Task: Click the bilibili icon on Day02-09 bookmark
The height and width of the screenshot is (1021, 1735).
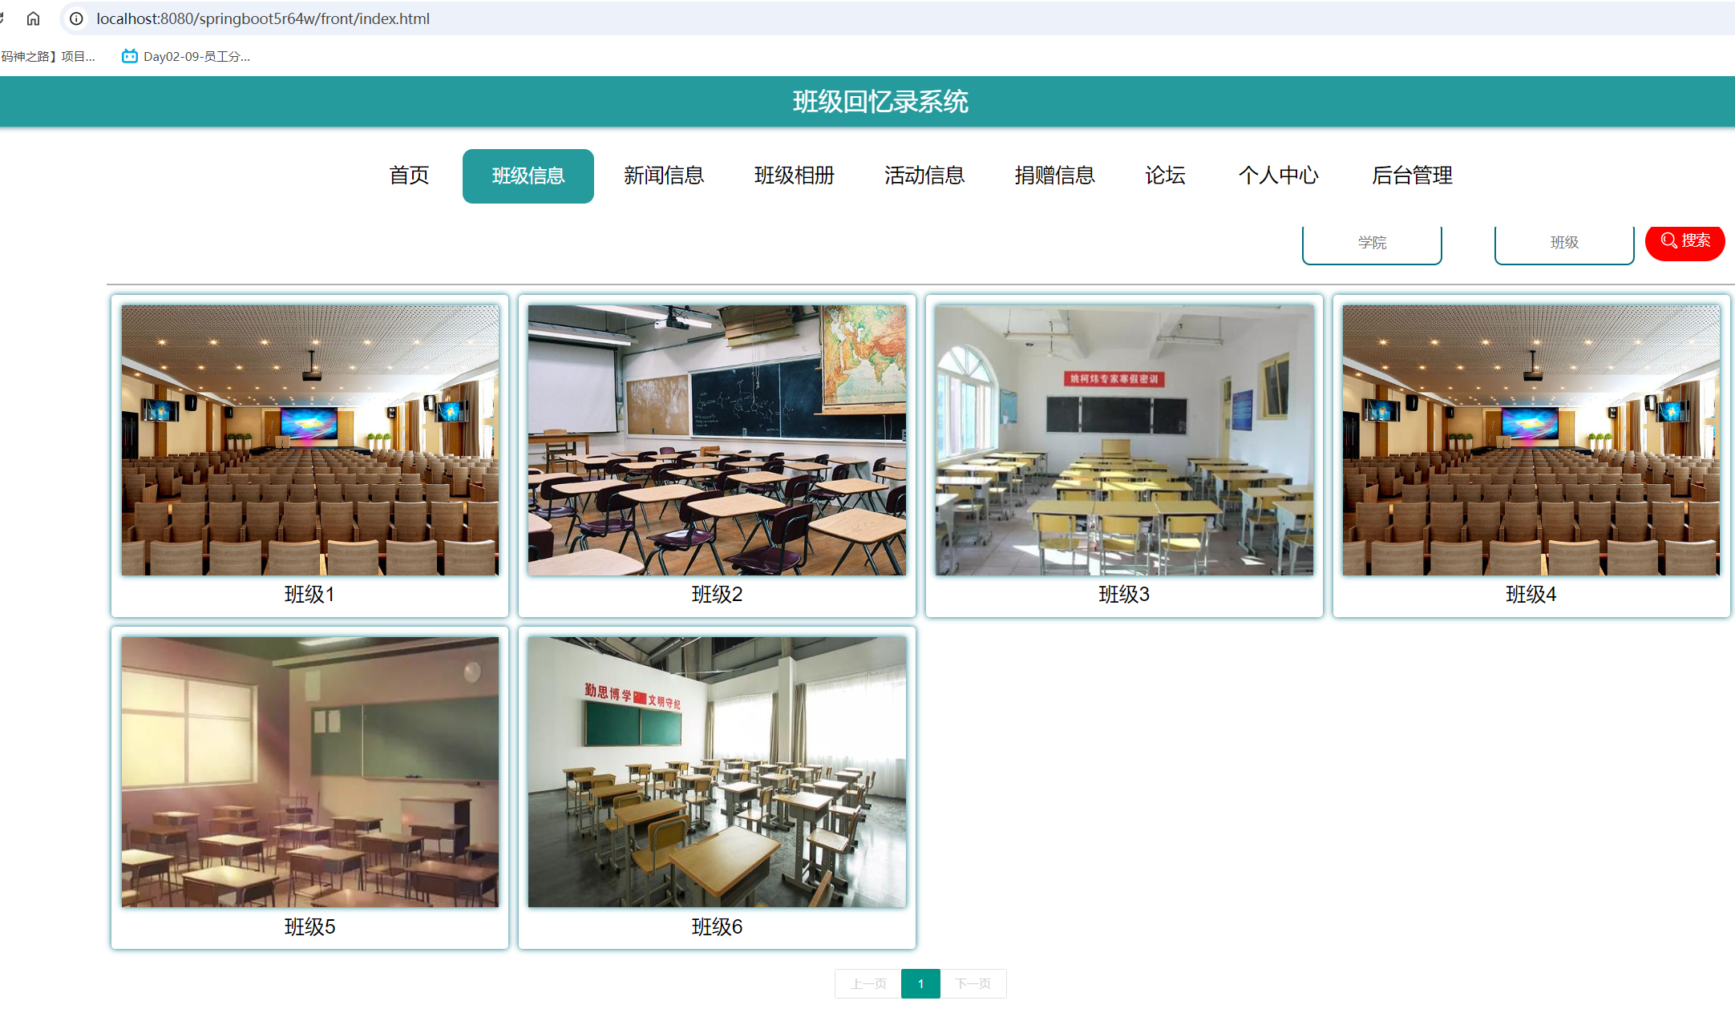Action: click(x=129, y=56)
